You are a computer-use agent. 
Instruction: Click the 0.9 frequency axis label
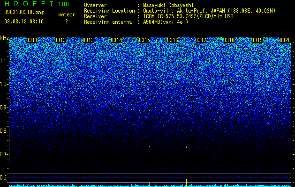pyautogui.click(x=3, y=108)
